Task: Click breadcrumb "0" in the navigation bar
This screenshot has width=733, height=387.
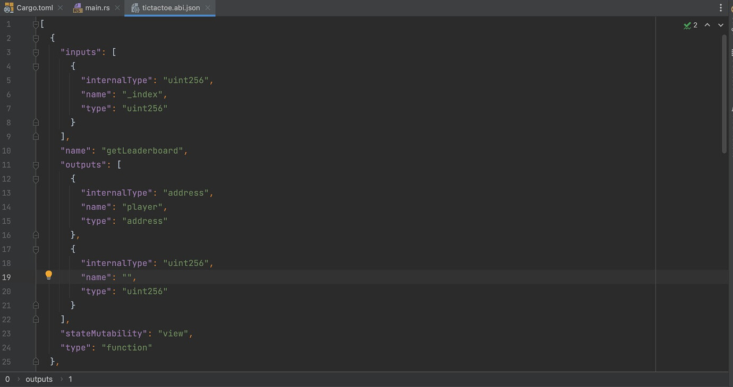Action: tap(7, 379)
